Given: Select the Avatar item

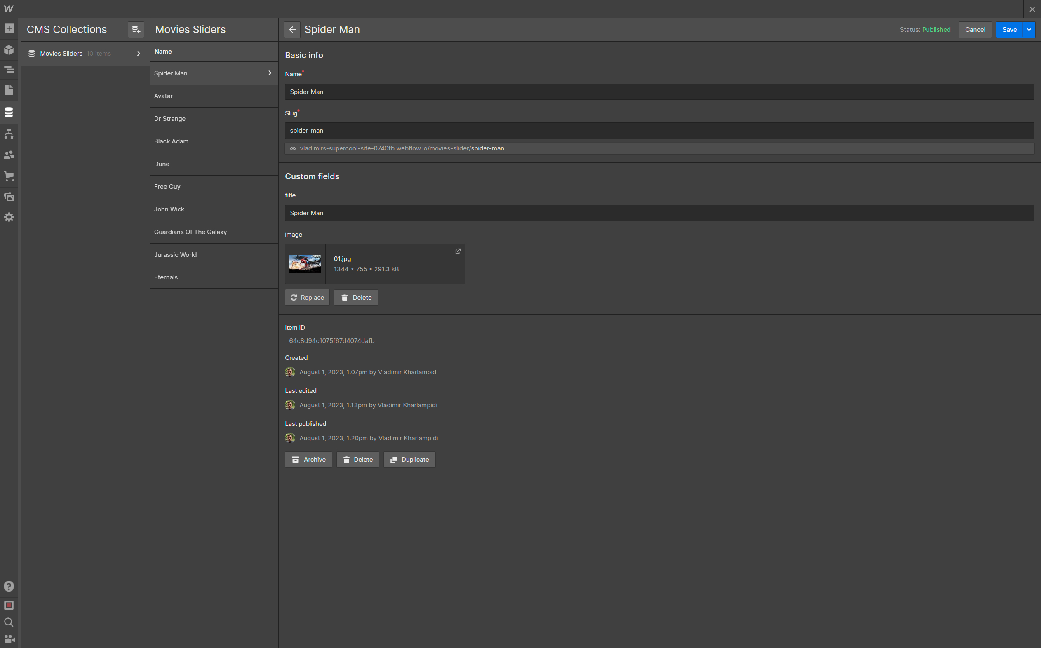Looking at the screenshot, I should click(x=214, y=96).
